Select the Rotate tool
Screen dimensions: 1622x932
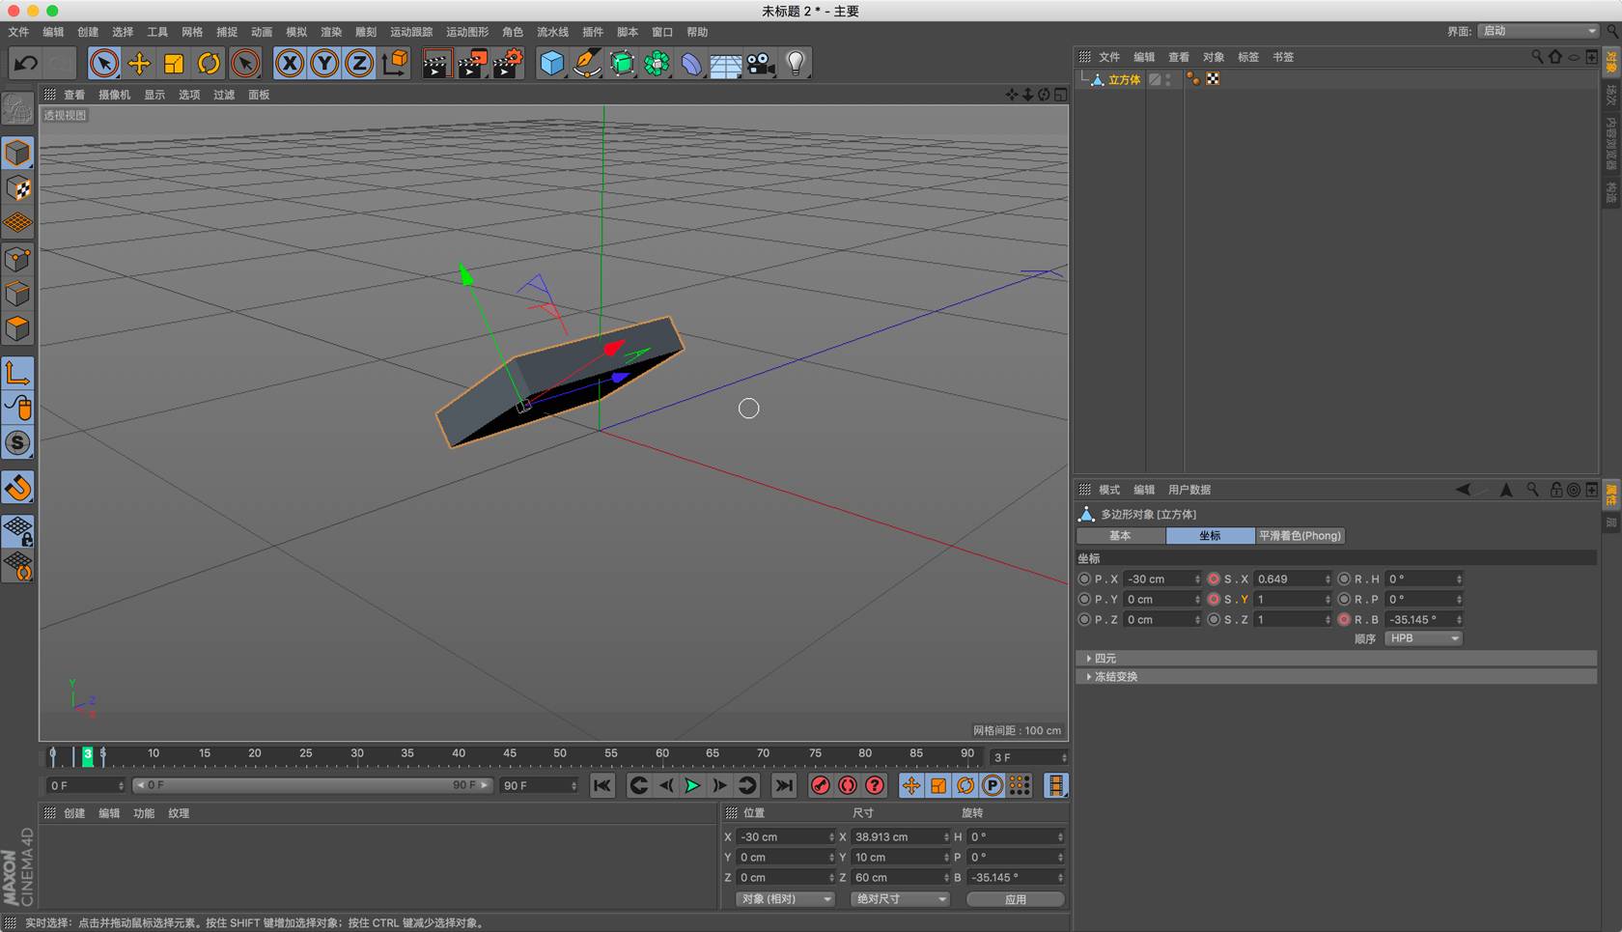coord(209,64)
